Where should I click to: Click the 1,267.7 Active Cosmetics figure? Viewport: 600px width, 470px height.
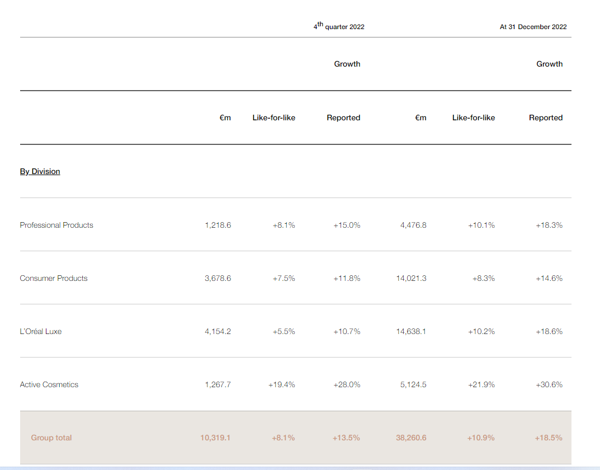point(218,384)
